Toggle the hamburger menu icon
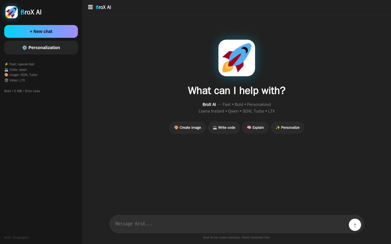This screenshot has height=244, width=391. click(x=90, y=7)
